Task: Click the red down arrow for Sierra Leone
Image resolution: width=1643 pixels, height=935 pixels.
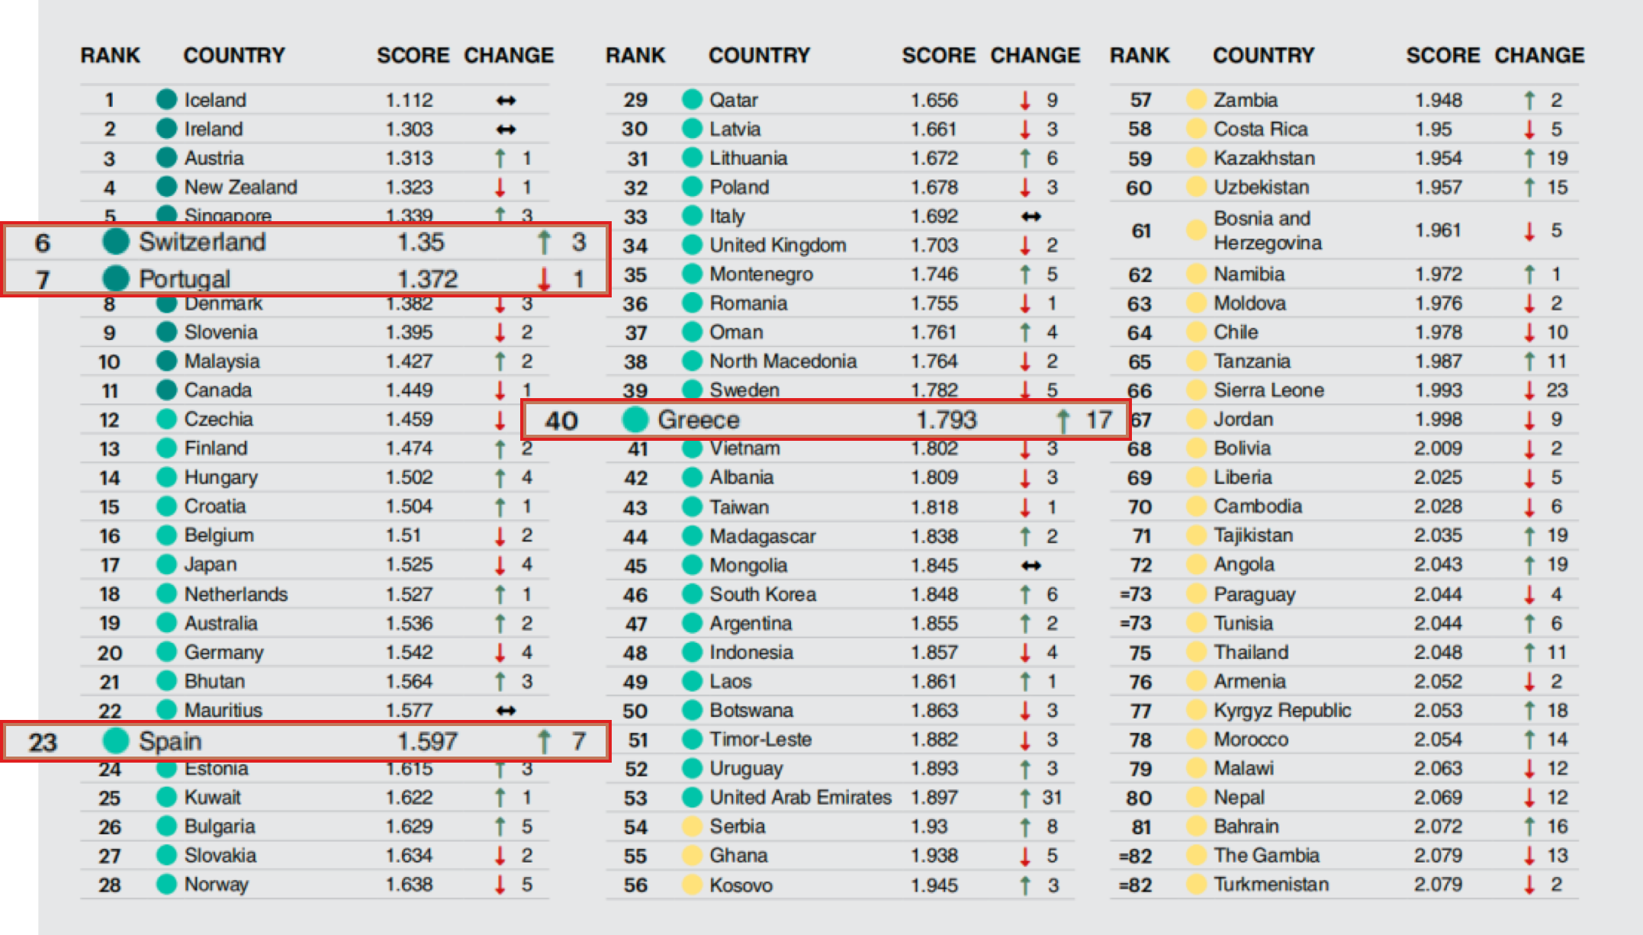Action: 1529,390
